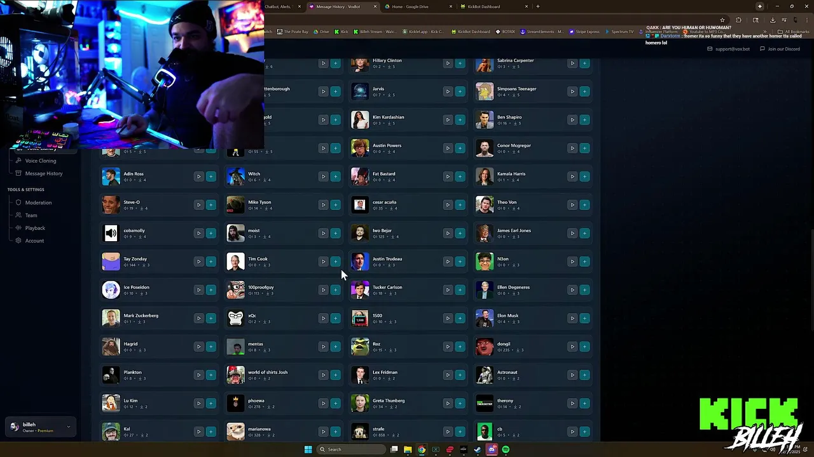
Task: Add the xQc voice
Action: pos(335,318)
